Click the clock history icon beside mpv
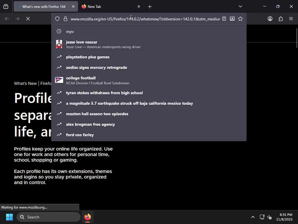This screenshot has width=298, height=224. [x=59, y=31]
